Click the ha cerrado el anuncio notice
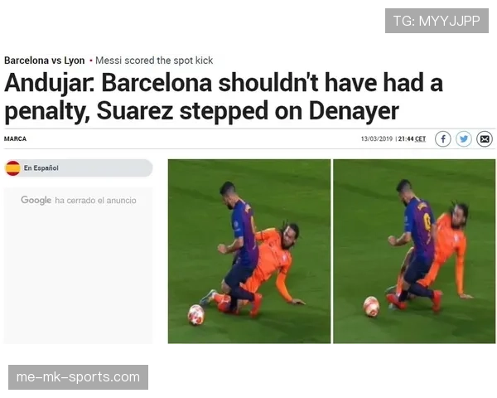Viewport: 497px width, 398px height. point(95,201)
